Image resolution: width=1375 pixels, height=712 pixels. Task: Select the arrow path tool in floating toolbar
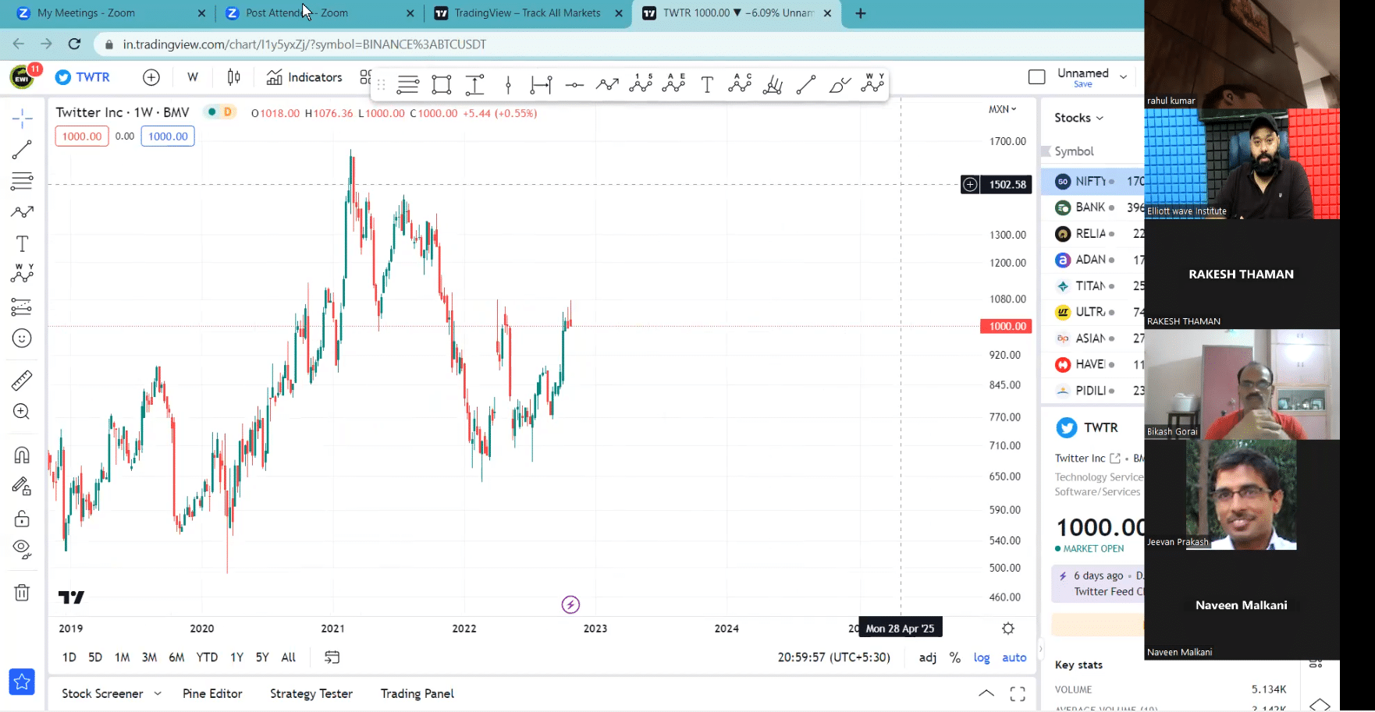(x=607, y=84)
